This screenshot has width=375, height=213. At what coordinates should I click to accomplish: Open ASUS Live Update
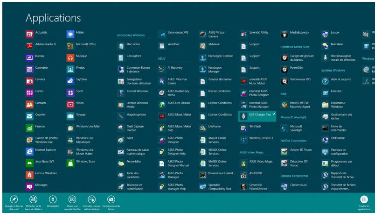[174, 105]
